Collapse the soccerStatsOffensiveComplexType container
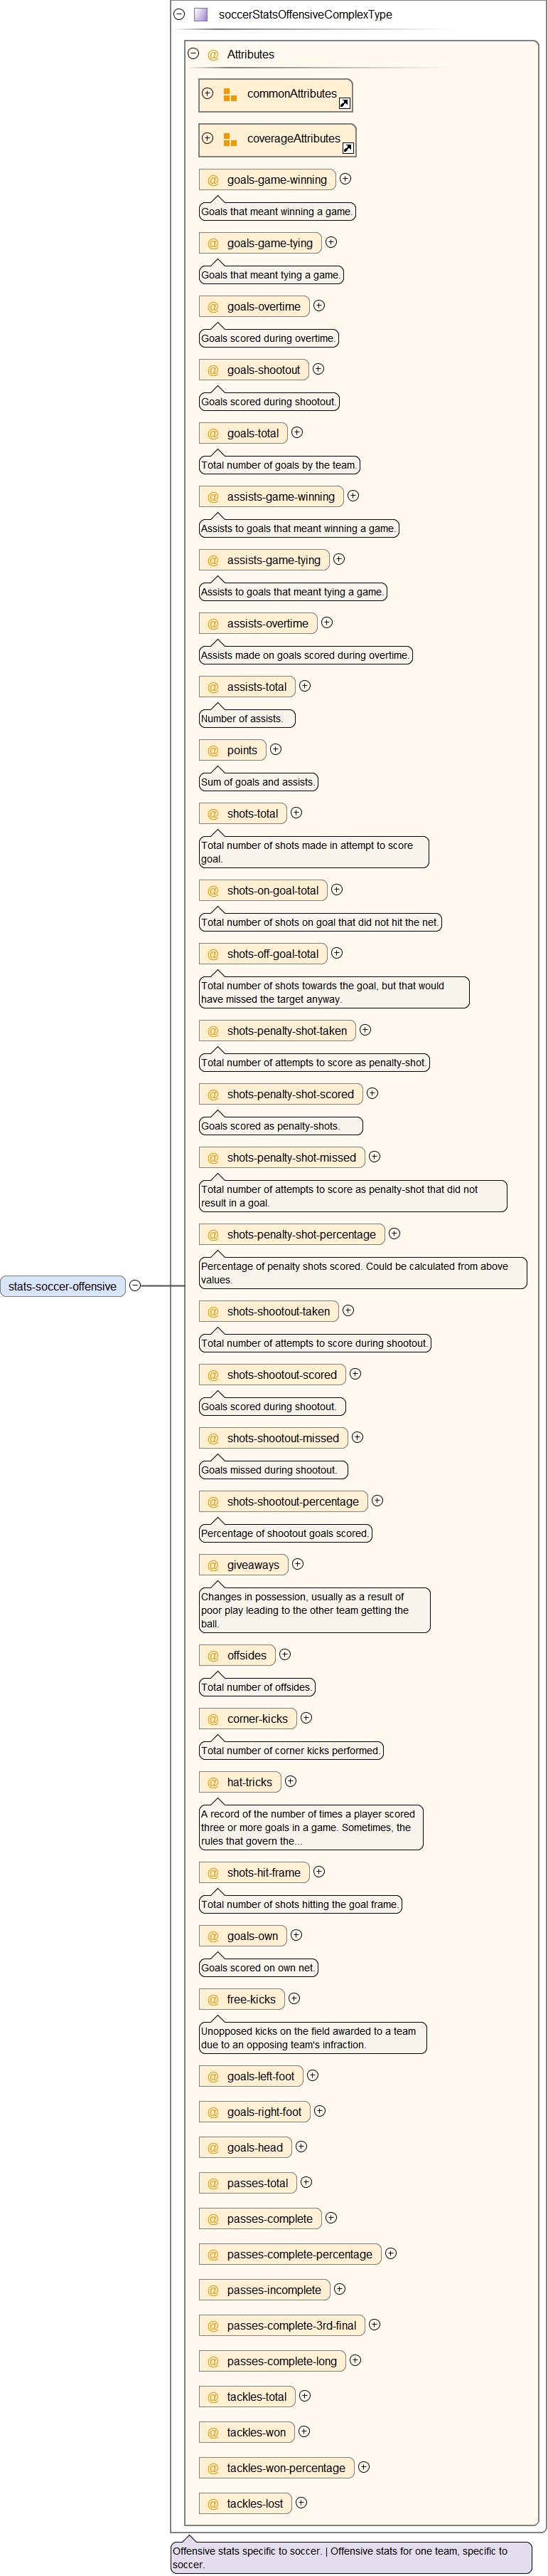Viewport: 548px width, 2576px height. click(180, 15)
